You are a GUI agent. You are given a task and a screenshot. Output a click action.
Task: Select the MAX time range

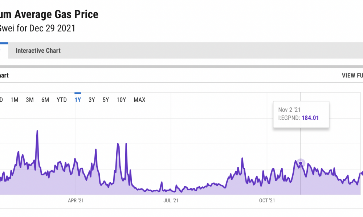pyautogui.click(x=139, y=100)
